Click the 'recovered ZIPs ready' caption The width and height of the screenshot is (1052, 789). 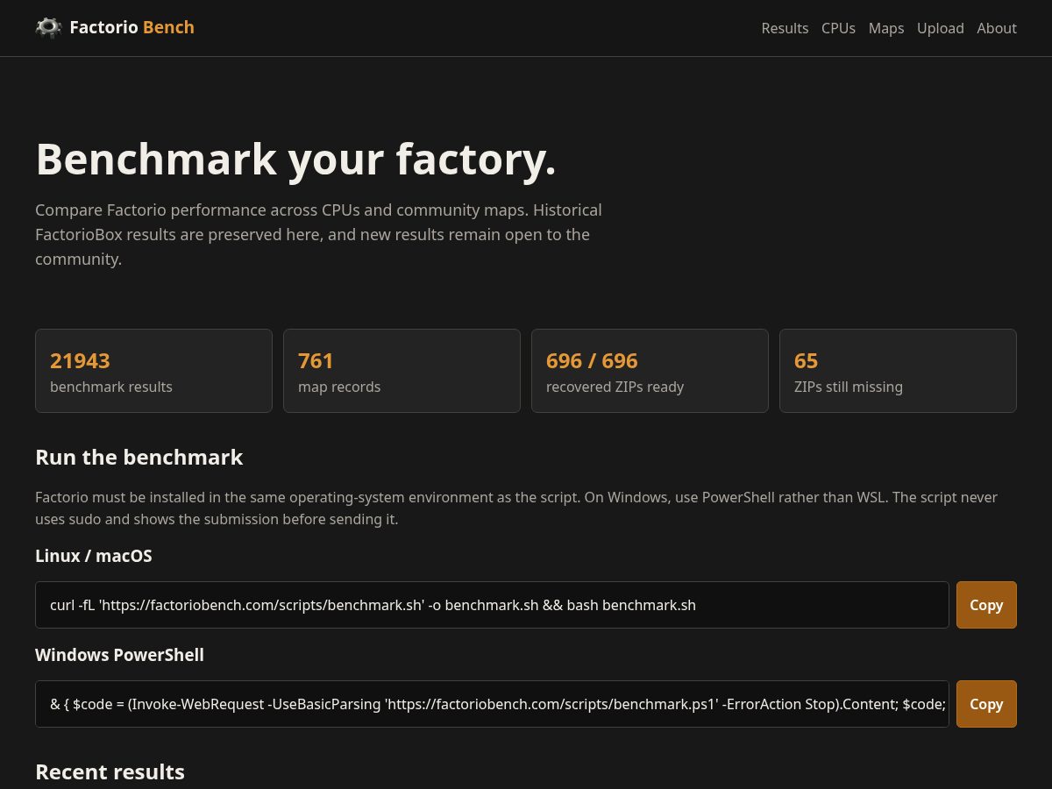615,387
